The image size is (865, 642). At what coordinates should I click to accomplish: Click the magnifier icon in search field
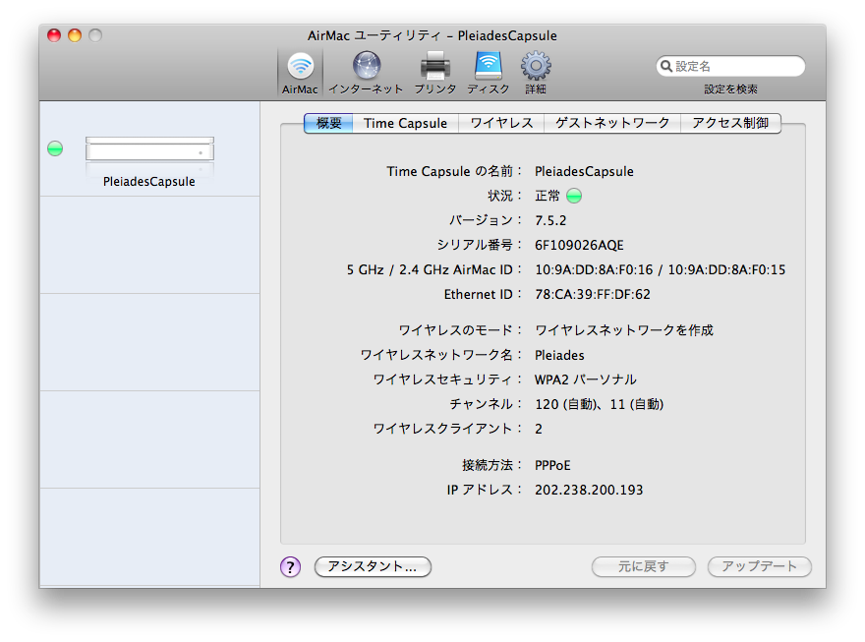[x=666, y=66]
